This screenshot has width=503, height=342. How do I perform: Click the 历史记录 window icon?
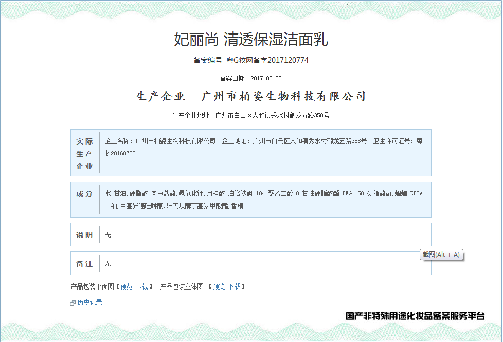(x=73, y=303)
